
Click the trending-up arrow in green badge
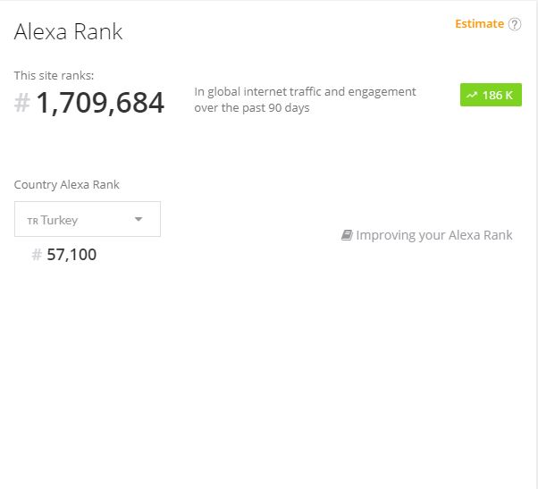point(471,96)
